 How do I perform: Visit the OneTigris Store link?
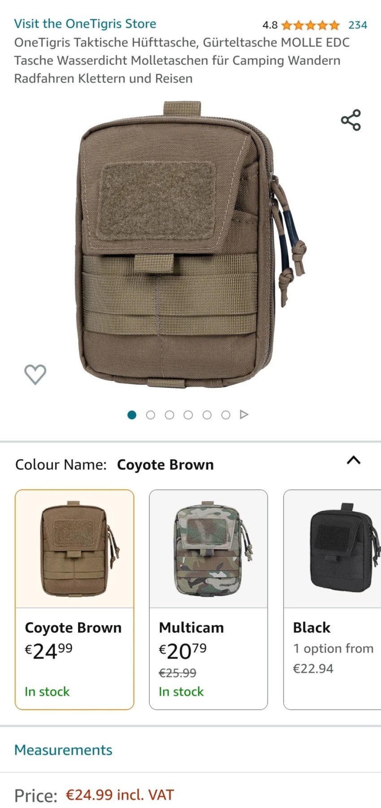pos(85,23)
